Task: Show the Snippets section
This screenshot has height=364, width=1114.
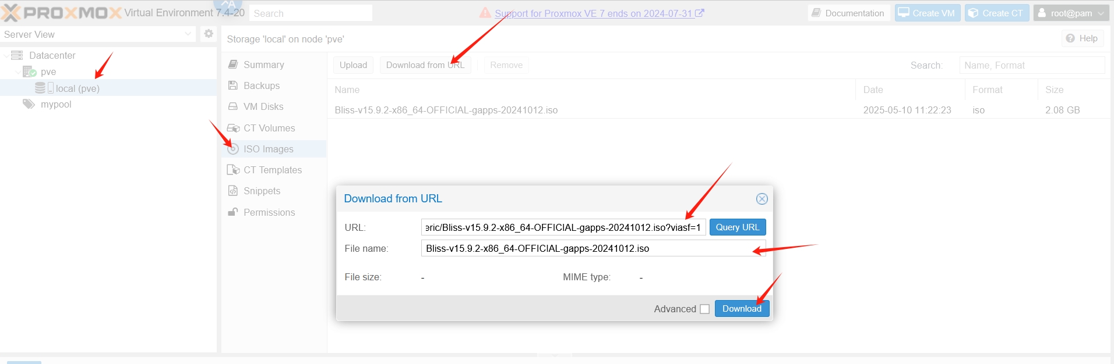Action: (274, 191)
